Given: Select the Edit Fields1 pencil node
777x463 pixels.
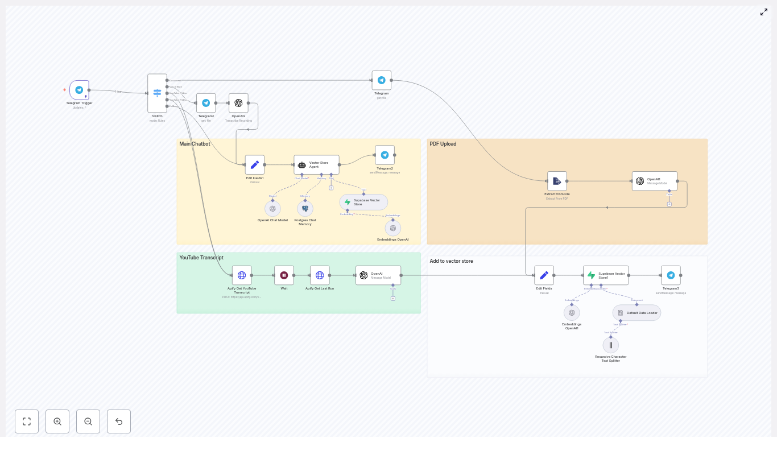Looking at the screenshot, I should (254, 165).
